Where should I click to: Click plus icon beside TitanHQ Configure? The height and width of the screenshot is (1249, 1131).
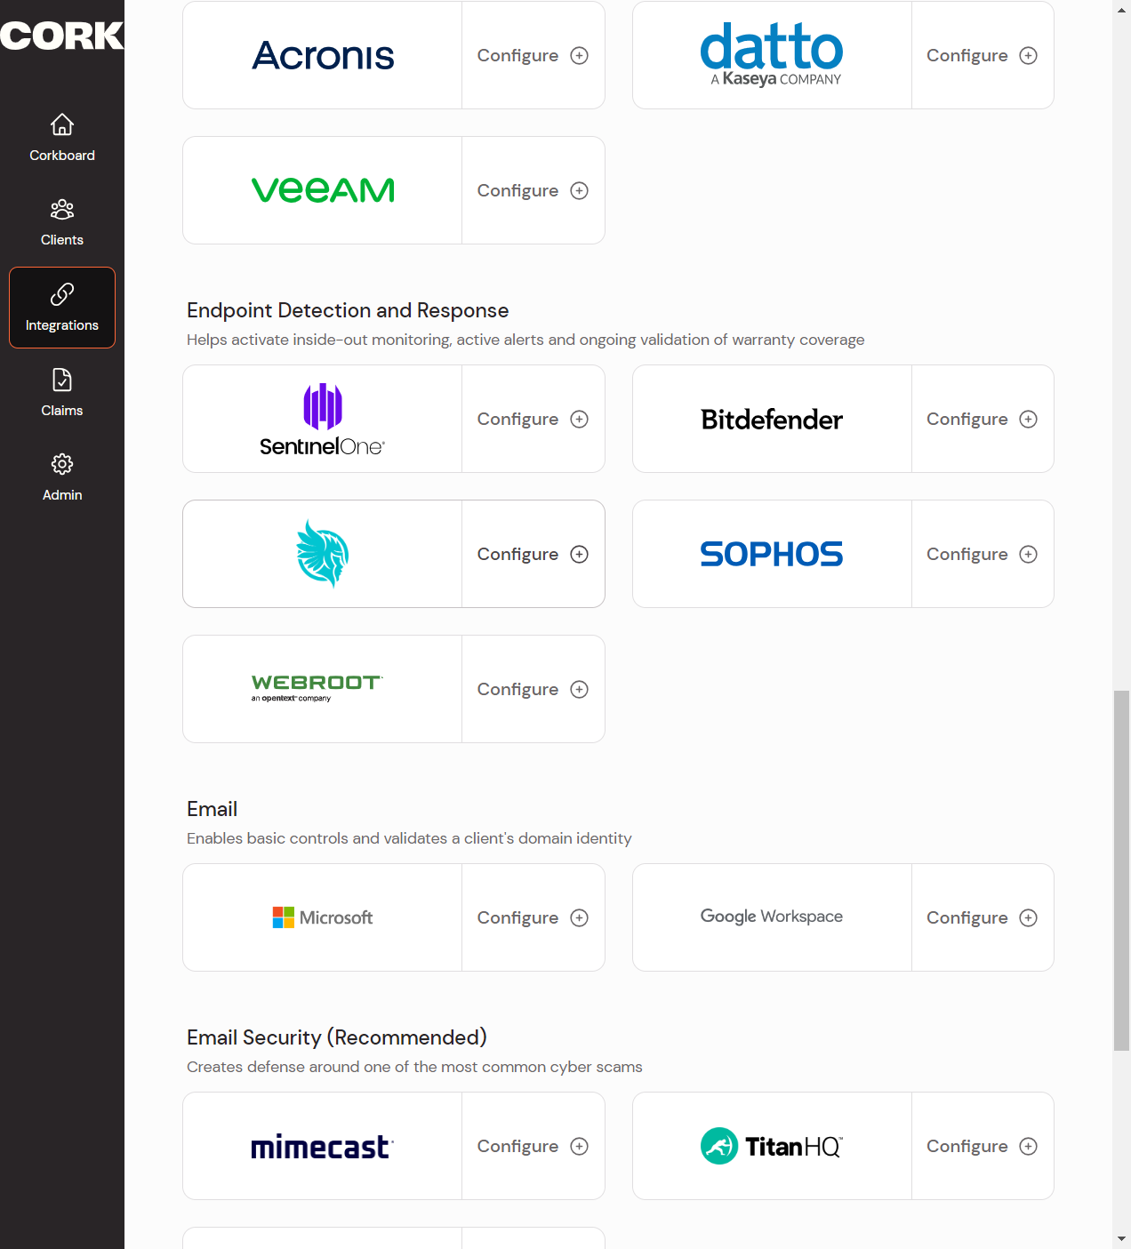tap(1029, 1146)
